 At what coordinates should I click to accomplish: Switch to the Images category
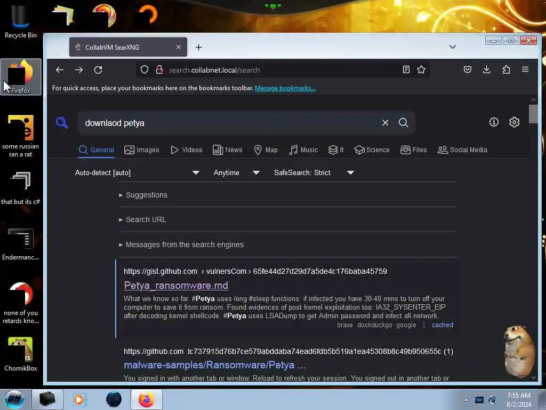pyautogui.click(x=141, y=150)
